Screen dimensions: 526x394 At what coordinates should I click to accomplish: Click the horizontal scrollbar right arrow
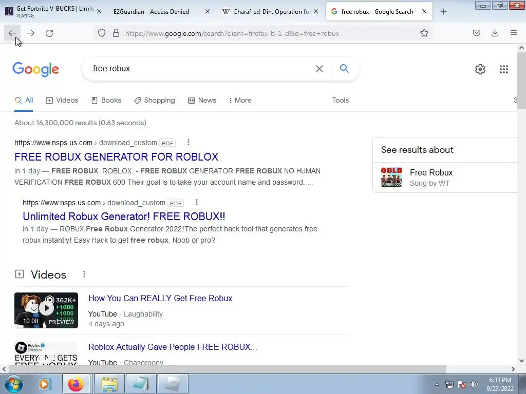coord(513,369)
